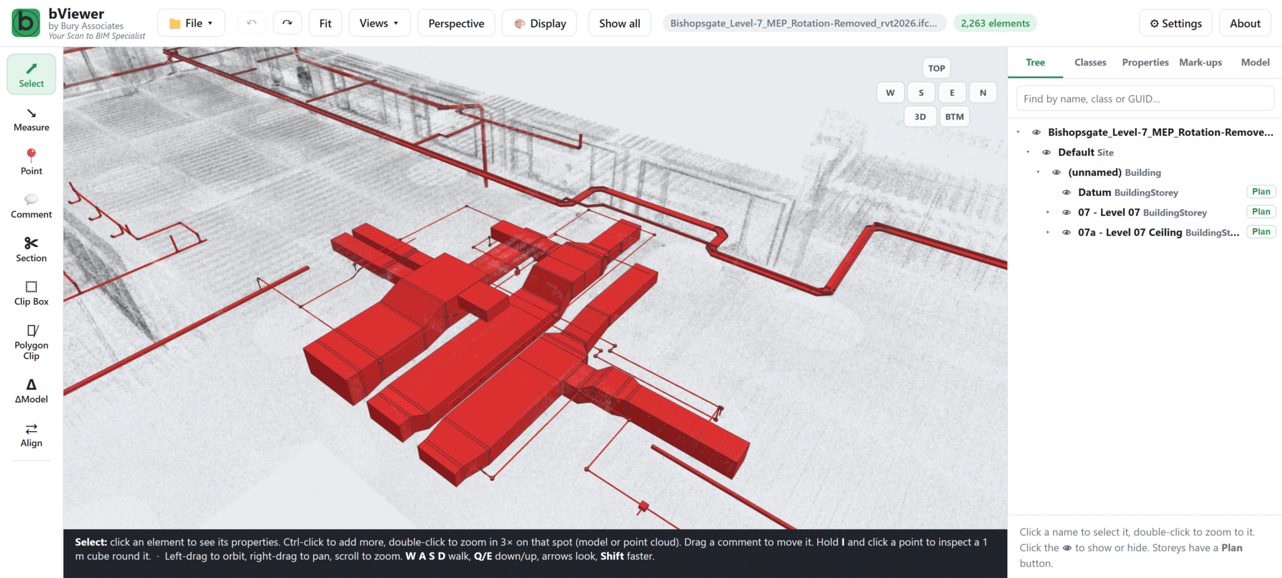Click the undo arrow button

click(x=252, y=23)
